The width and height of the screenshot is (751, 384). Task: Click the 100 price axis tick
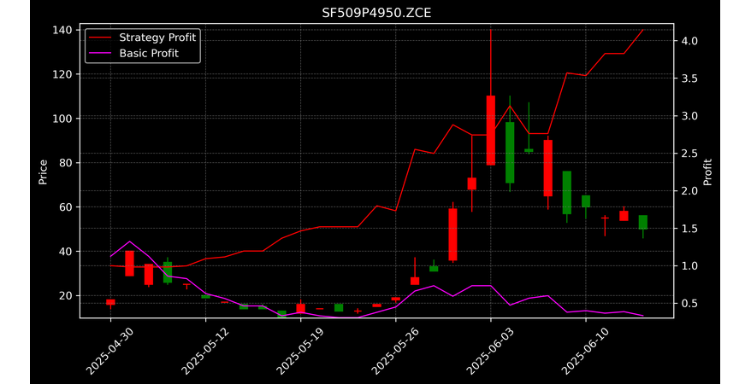pyautogui.click(x=62, y=119)
